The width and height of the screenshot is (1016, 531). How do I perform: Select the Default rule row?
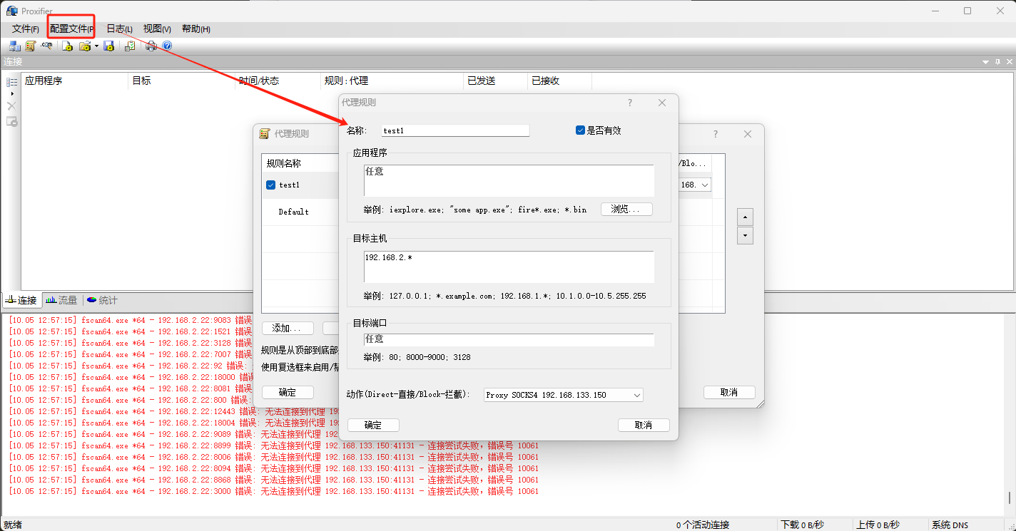point(300,212)
